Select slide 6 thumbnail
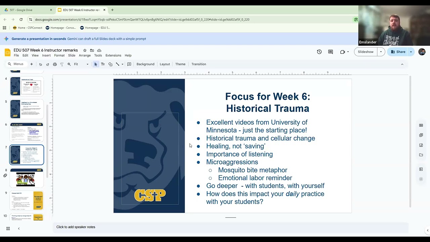This screenshot has height=242, width=430. click(27, 132)
